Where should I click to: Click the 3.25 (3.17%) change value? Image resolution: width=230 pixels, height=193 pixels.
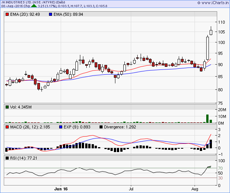(x=47, y=6)
